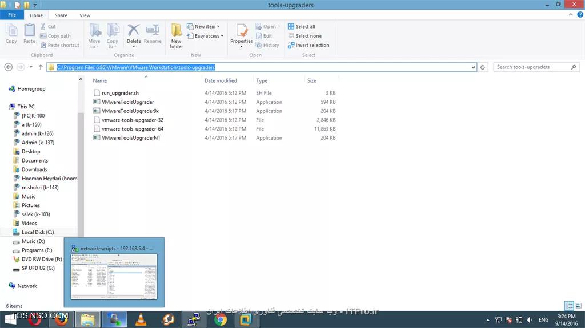
Task: Click Paste shortcut in the ribbon
Action: (59, 45)
